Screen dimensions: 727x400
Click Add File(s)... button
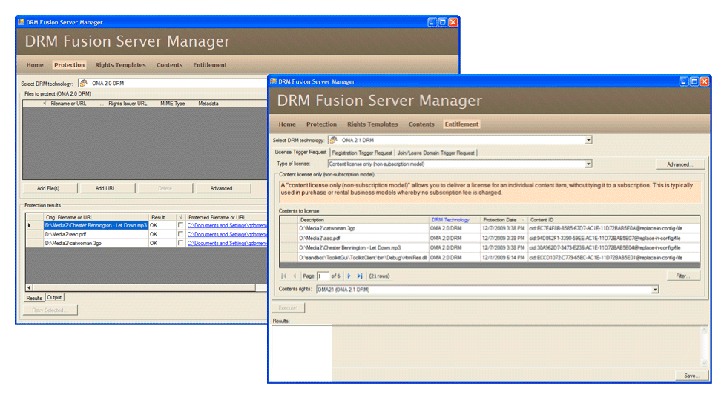click(x=50, y=188)
